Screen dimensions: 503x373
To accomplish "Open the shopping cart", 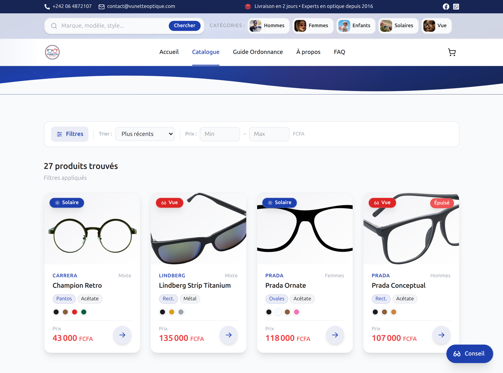I will (452, 52).
